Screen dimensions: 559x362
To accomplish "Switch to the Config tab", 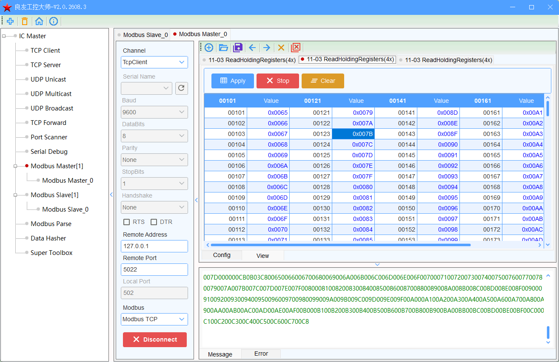I will coord(222,255).
